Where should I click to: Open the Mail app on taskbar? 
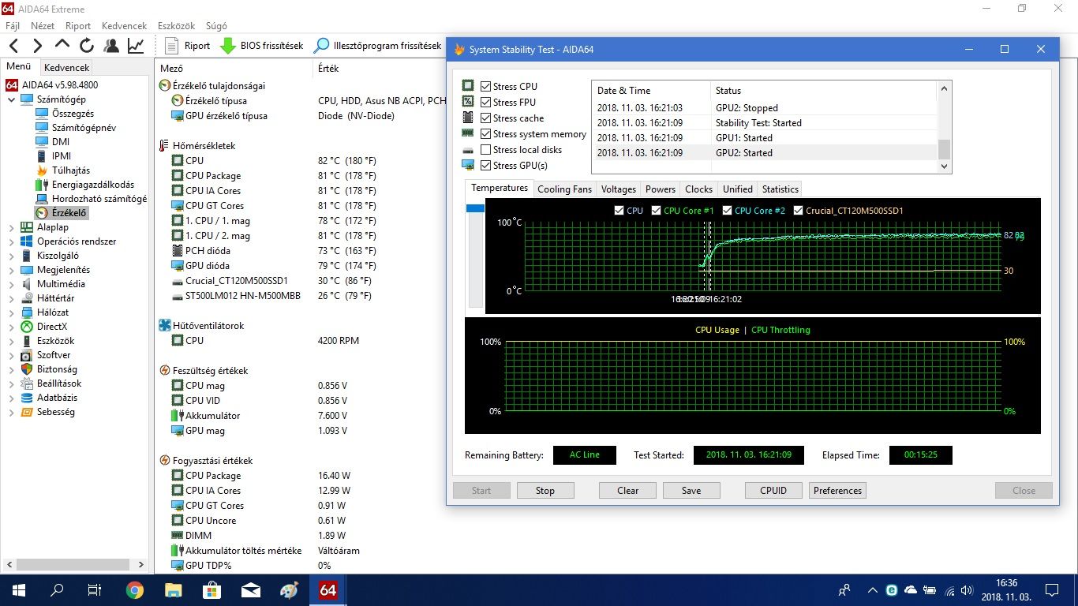(x=250, y=590)
